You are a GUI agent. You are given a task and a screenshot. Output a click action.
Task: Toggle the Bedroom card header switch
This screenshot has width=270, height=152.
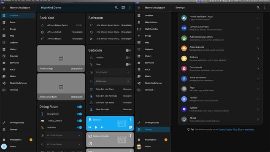[128, 50]
